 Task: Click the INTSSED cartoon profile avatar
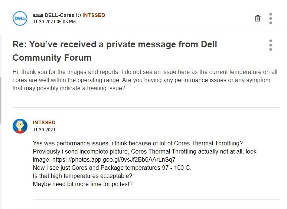click(x=20, y=126)
